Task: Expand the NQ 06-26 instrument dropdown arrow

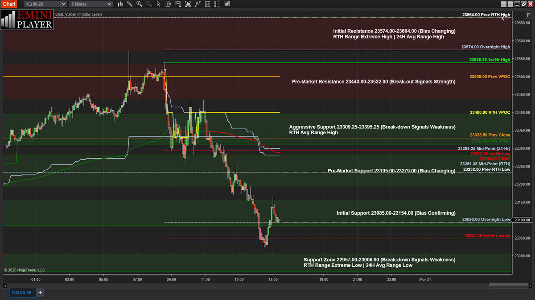Action: pyautogui.click(x=62, y=4)
